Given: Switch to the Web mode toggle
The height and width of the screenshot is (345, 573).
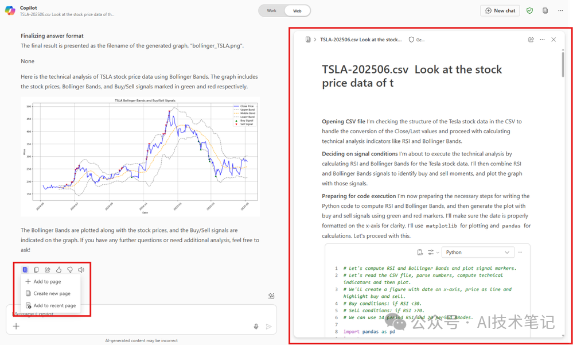Looking at the screenshot, I should pyautogui.click(x=298, y=10).
